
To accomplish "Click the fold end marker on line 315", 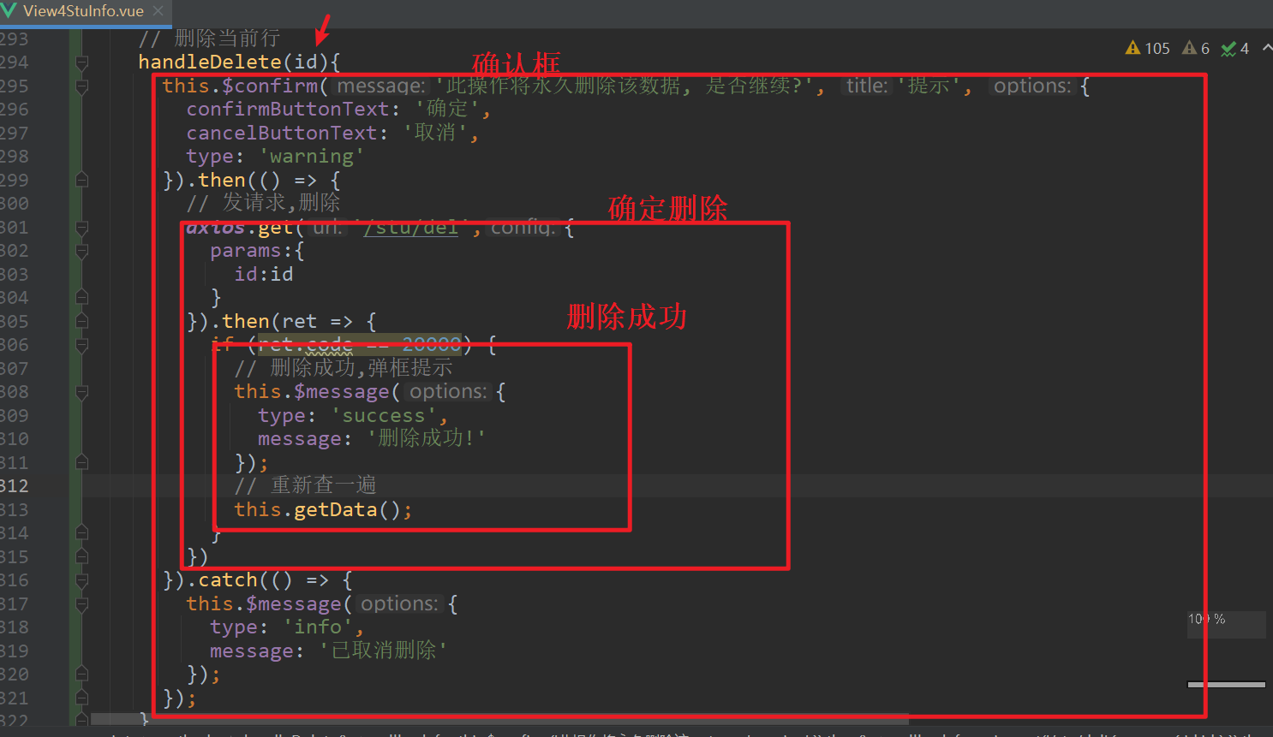I will 81,557.
